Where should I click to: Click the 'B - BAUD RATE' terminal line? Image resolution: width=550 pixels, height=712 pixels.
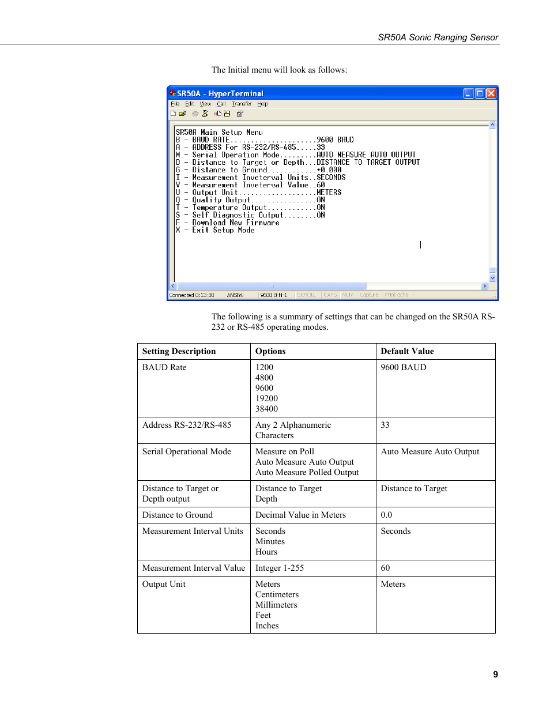tap(265, 140)
